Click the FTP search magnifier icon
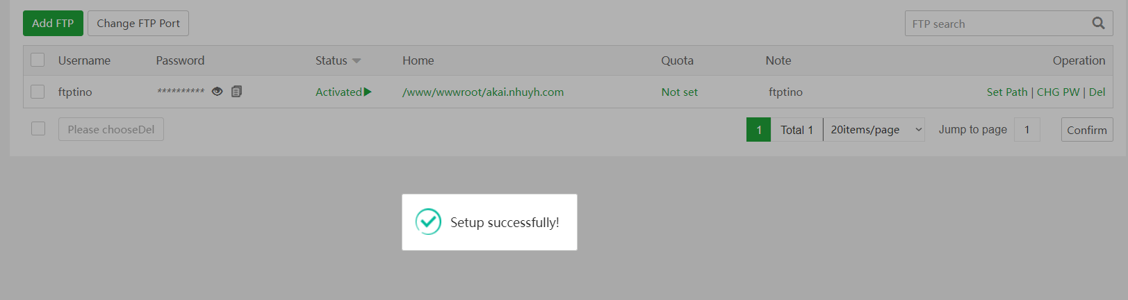Viewport: 1128px width, 300px height. (1098, 24)
